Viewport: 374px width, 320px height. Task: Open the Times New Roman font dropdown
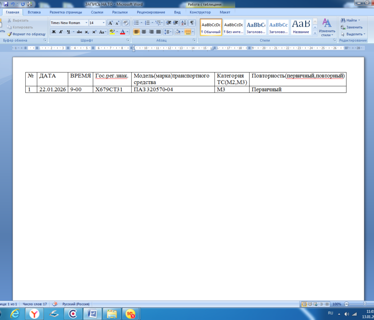(x=86, y=23)
